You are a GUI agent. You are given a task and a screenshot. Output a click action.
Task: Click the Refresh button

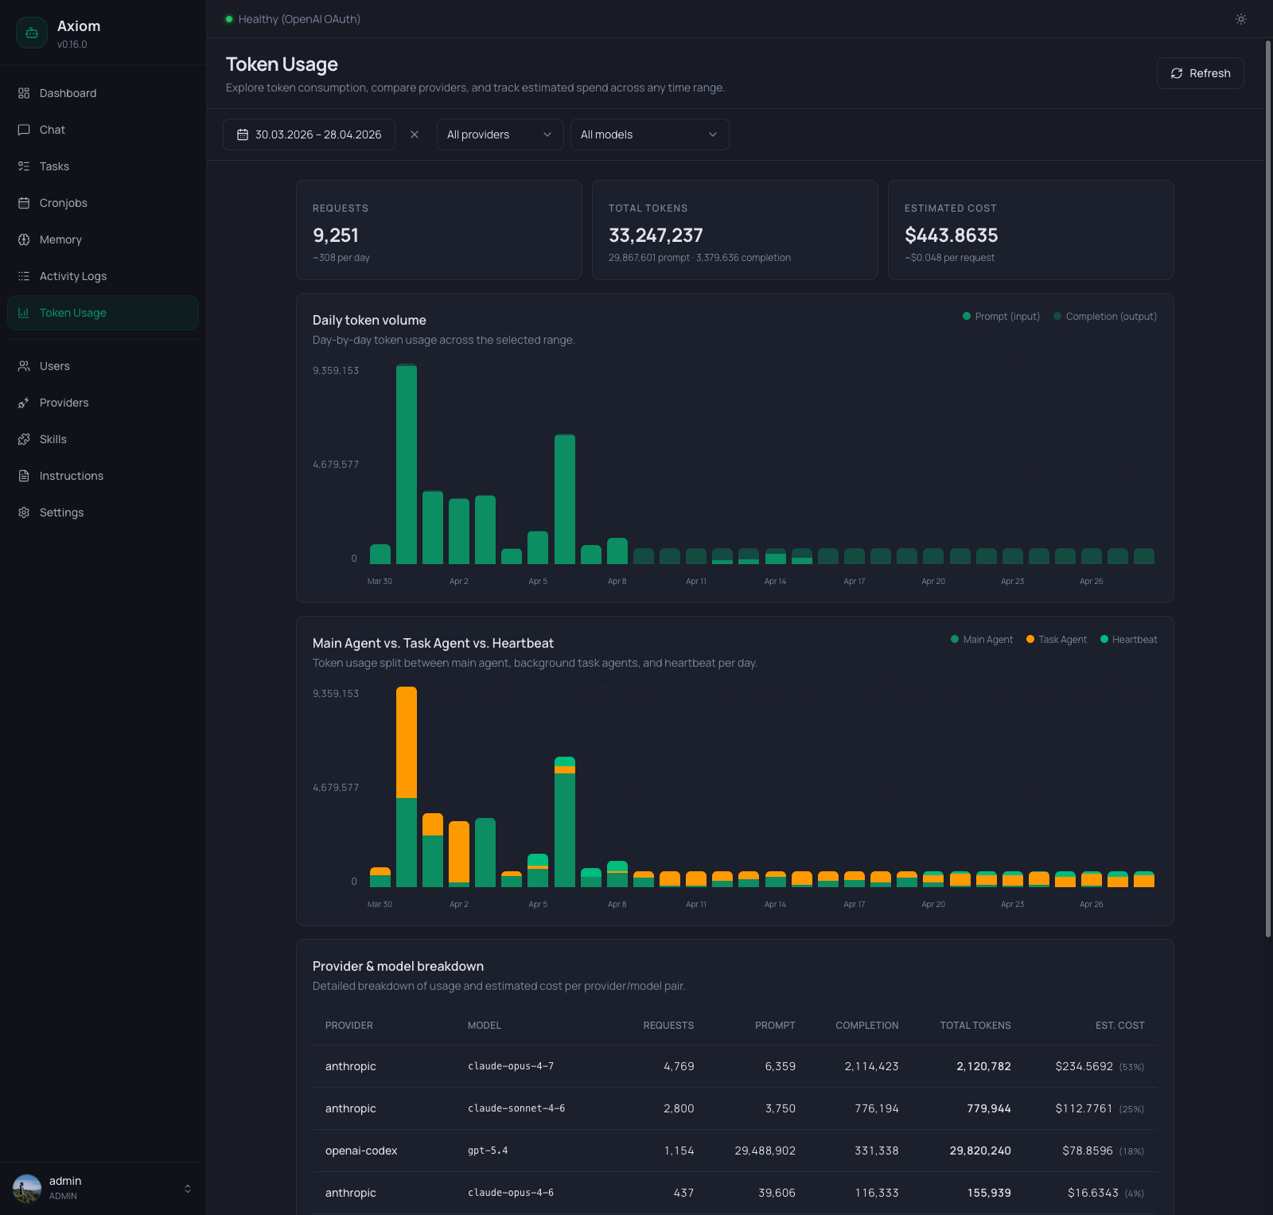(x=1200, y=72)
